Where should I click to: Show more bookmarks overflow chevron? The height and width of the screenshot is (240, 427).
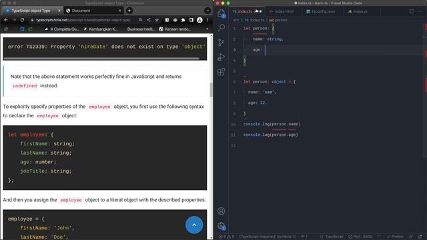coord(207,29)
